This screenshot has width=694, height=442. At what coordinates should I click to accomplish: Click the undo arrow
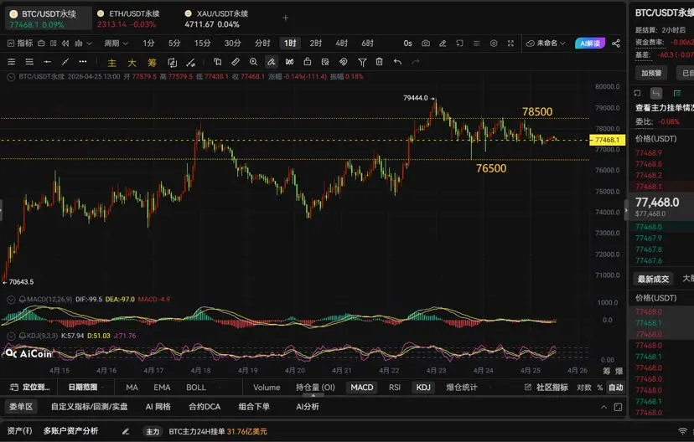coord(397,62)
